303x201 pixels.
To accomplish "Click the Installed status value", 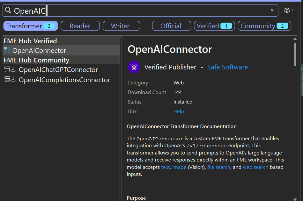I will 183,102.
